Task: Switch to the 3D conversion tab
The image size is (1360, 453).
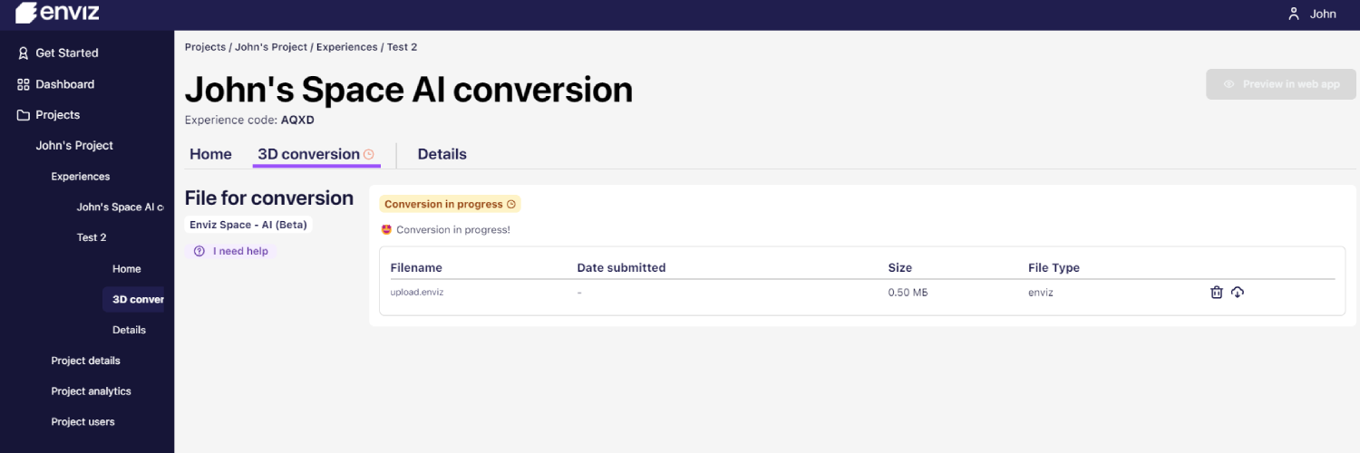Action: pos(316,154)
